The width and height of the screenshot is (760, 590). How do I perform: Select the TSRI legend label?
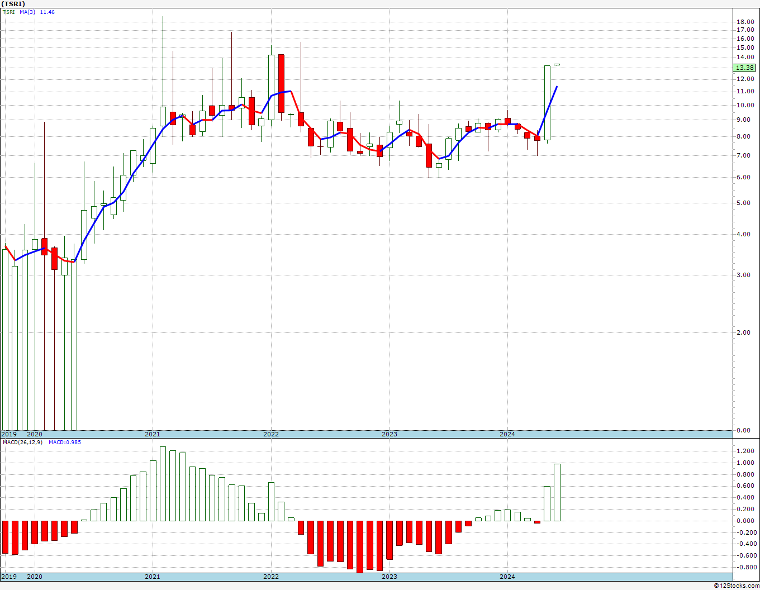tap(8, 12)
